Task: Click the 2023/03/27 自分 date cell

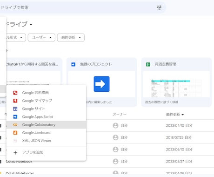Action: 179,161
